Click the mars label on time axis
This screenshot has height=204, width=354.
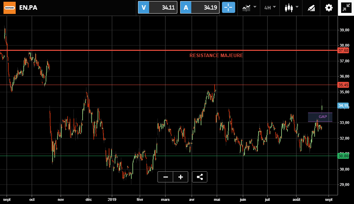pos(165,199)
